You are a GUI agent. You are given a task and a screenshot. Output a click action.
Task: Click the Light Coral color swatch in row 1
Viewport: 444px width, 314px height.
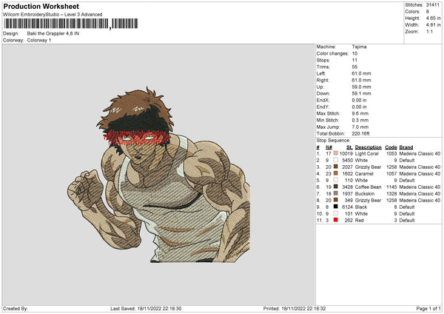click(x=335, y=153)
